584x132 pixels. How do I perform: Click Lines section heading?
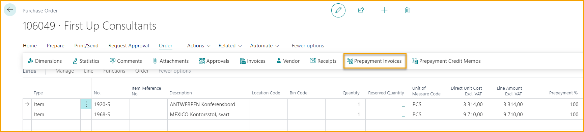[29, 71]
